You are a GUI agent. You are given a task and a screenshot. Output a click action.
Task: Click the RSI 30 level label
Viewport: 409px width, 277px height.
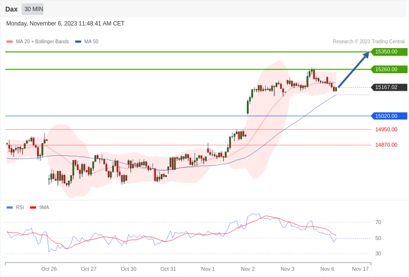coord(378,253)
